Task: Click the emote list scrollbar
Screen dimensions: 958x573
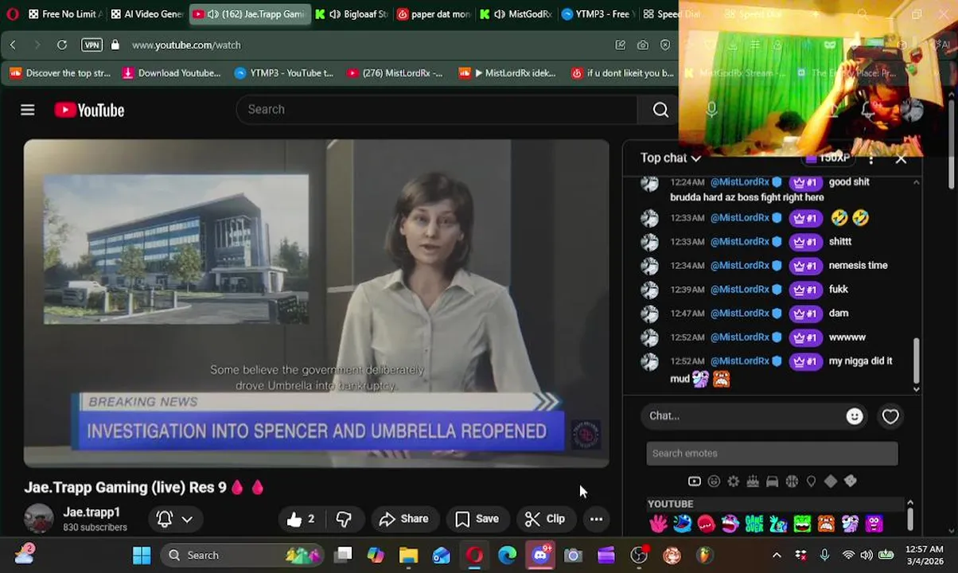Action: pos(909,519)
